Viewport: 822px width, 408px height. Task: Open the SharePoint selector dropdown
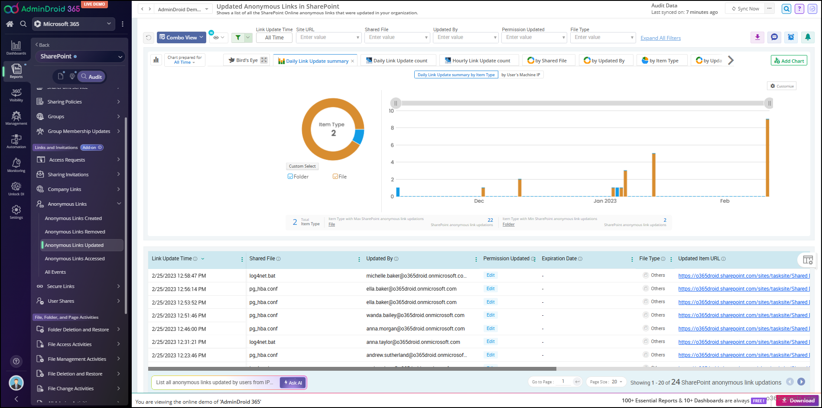[x=80, y=56]
